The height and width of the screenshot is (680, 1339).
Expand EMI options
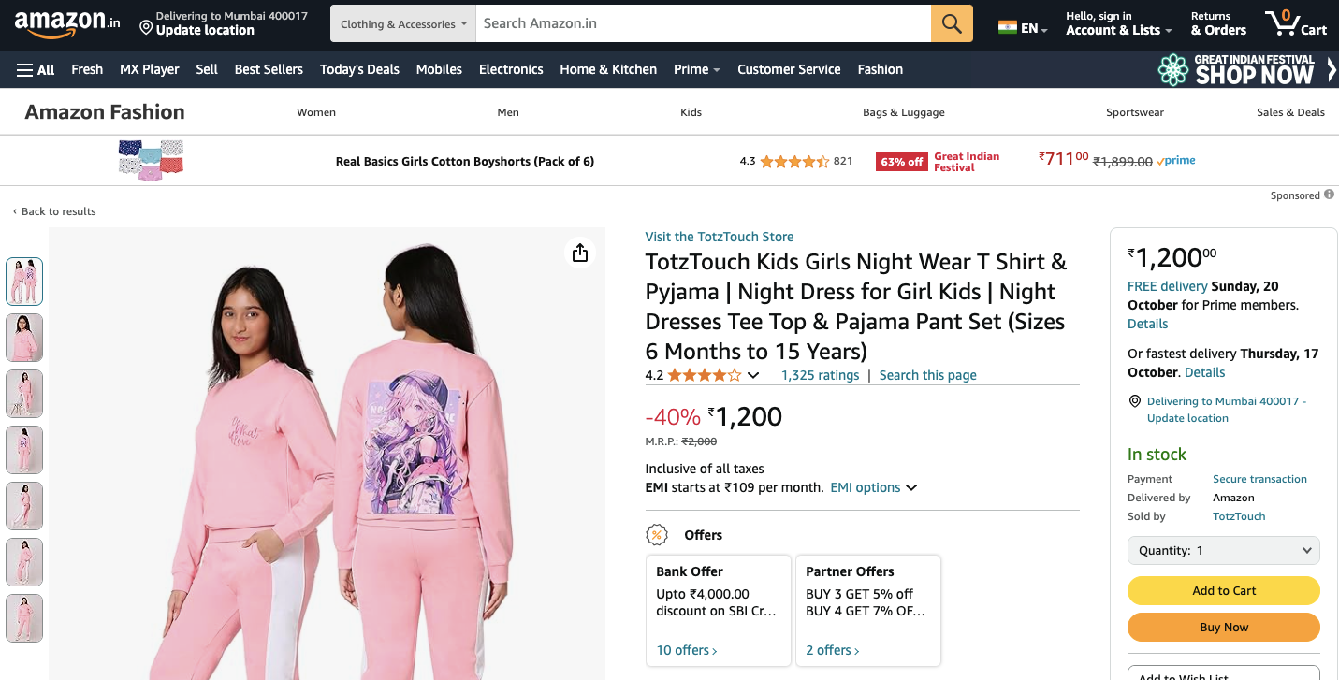point(873,487)
